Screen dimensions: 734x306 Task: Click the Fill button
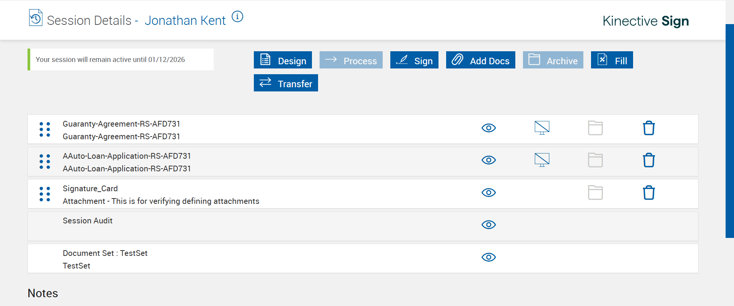pos(612,60)
